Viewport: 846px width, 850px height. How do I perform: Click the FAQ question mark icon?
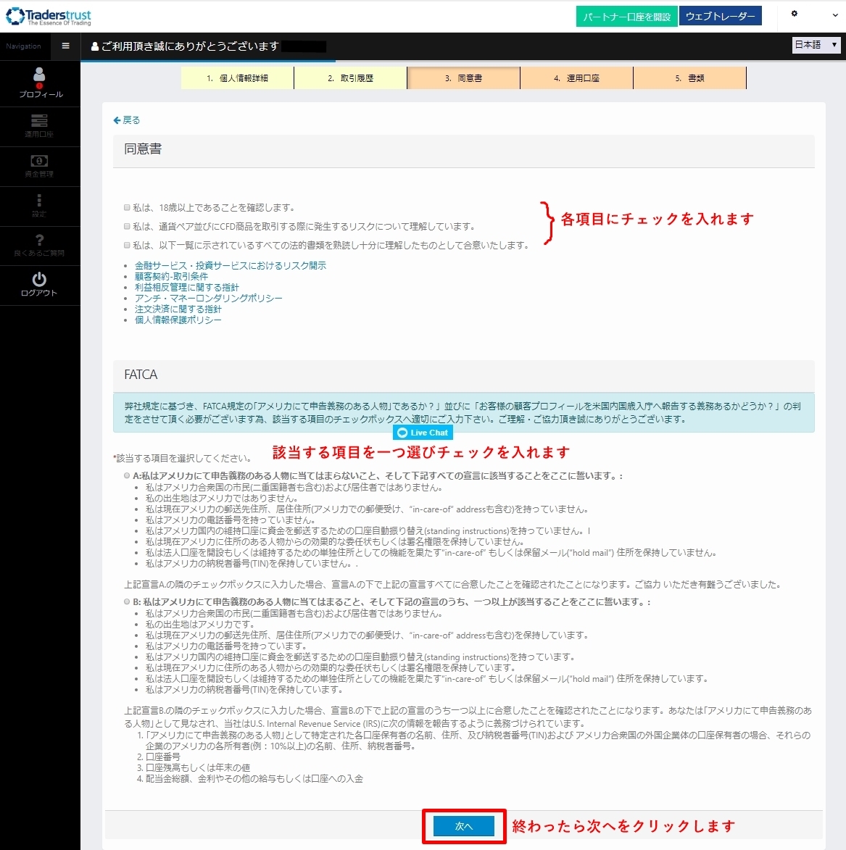click(39, 240)
